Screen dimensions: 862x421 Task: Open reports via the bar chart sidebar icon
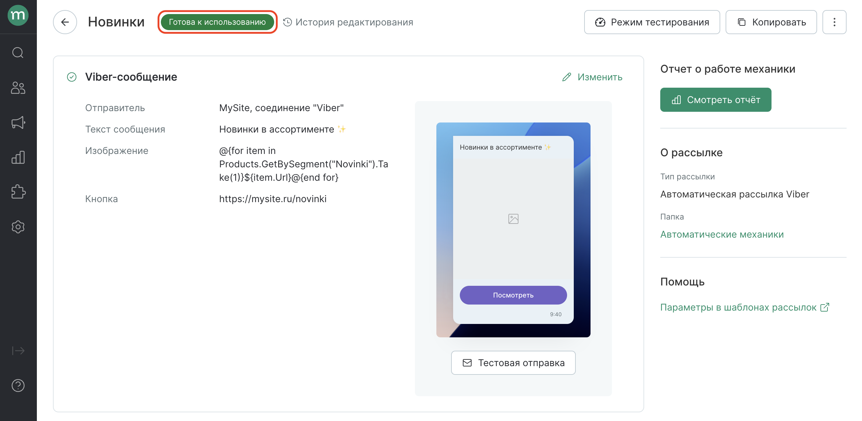(x=18, y=157)
